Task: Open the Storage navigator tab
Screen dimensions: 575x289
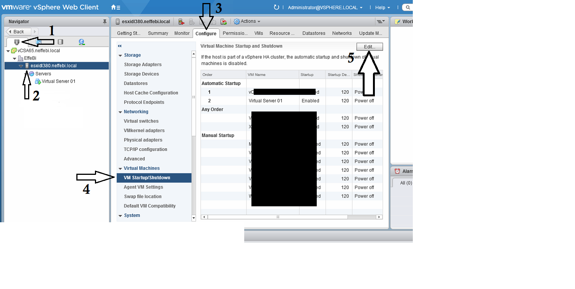Action: pos(60,42)
